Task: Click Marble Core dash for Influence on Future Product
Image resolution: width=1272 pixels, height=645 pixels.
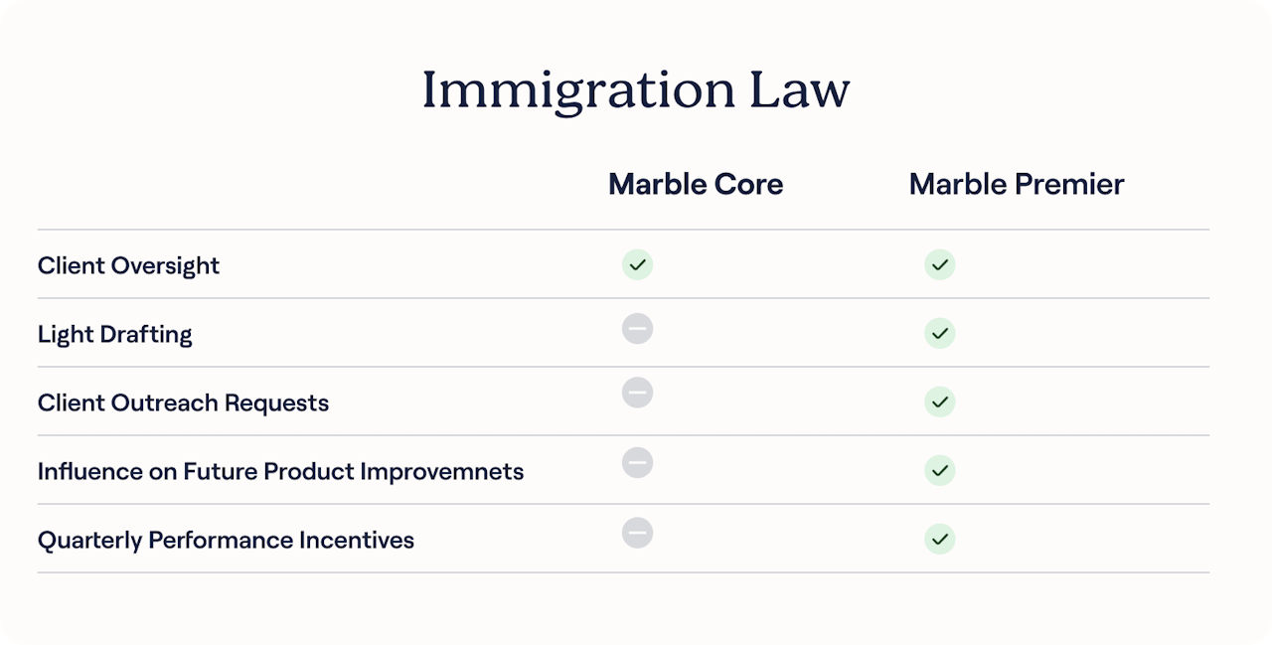Action: coord(637,462)
